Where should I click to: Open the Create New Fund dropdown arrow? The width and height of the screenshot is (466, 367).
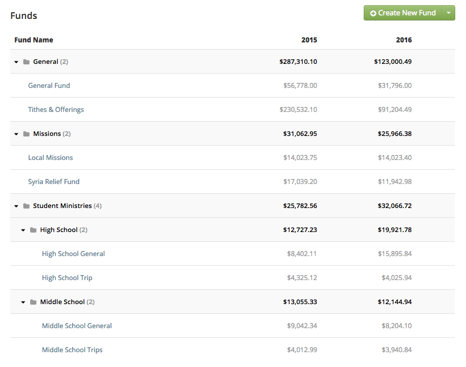(x=449, y=12)
